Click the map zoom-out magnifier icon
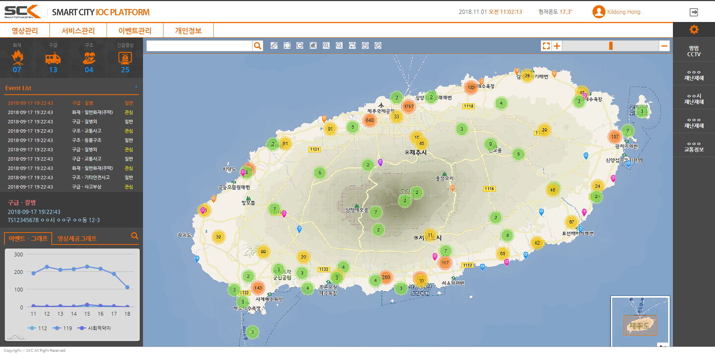The height and width of the screenshot is (354, 715). tap(339, 45)
